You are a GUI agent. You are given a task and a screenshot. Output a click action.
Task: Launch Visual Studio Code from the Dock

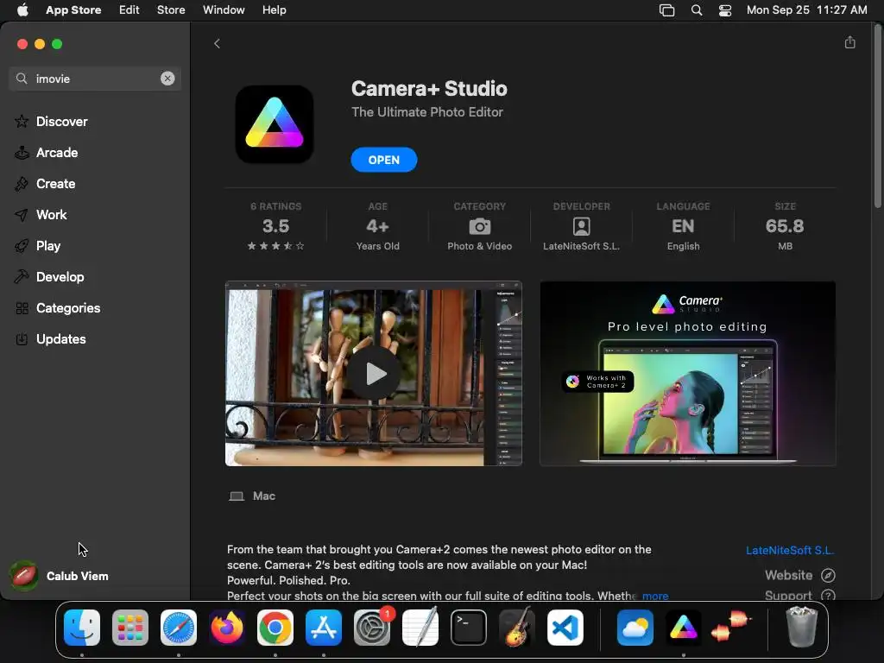(x=565, y=628)
